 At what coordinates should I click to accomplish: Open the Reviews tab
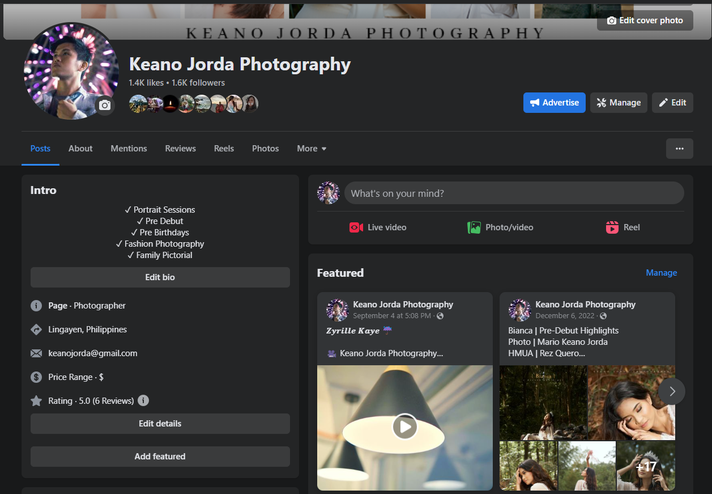pyautogui.click(x=181, y=149)
